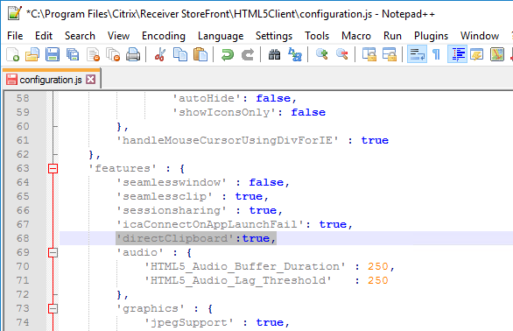The width and height of the screenshot is (513, 331).
Task: Open the Run menu
Action: [392, 36]
